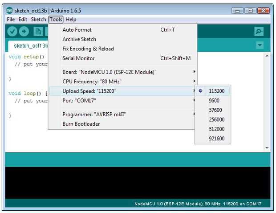Select the 115200 upload speed option
Screen dimensions: 276x213
click(213, 91)
